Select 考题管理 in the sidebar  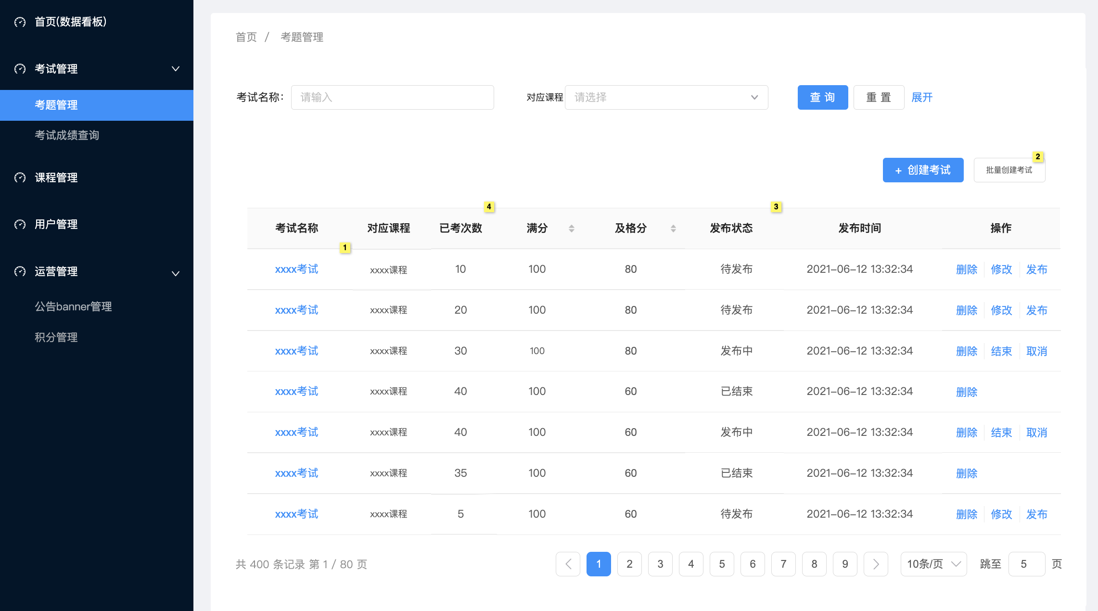(x=97, y=105)
